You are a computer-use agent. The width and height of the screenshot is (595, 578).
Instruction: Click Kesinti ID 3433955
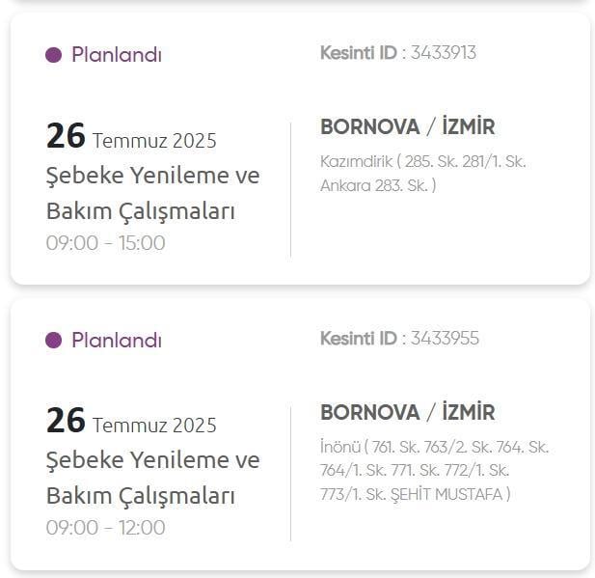pyautogui.click(x=399, y=339)
